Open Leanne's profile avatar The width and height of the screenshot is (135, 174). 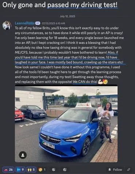(x=7, y=25)
